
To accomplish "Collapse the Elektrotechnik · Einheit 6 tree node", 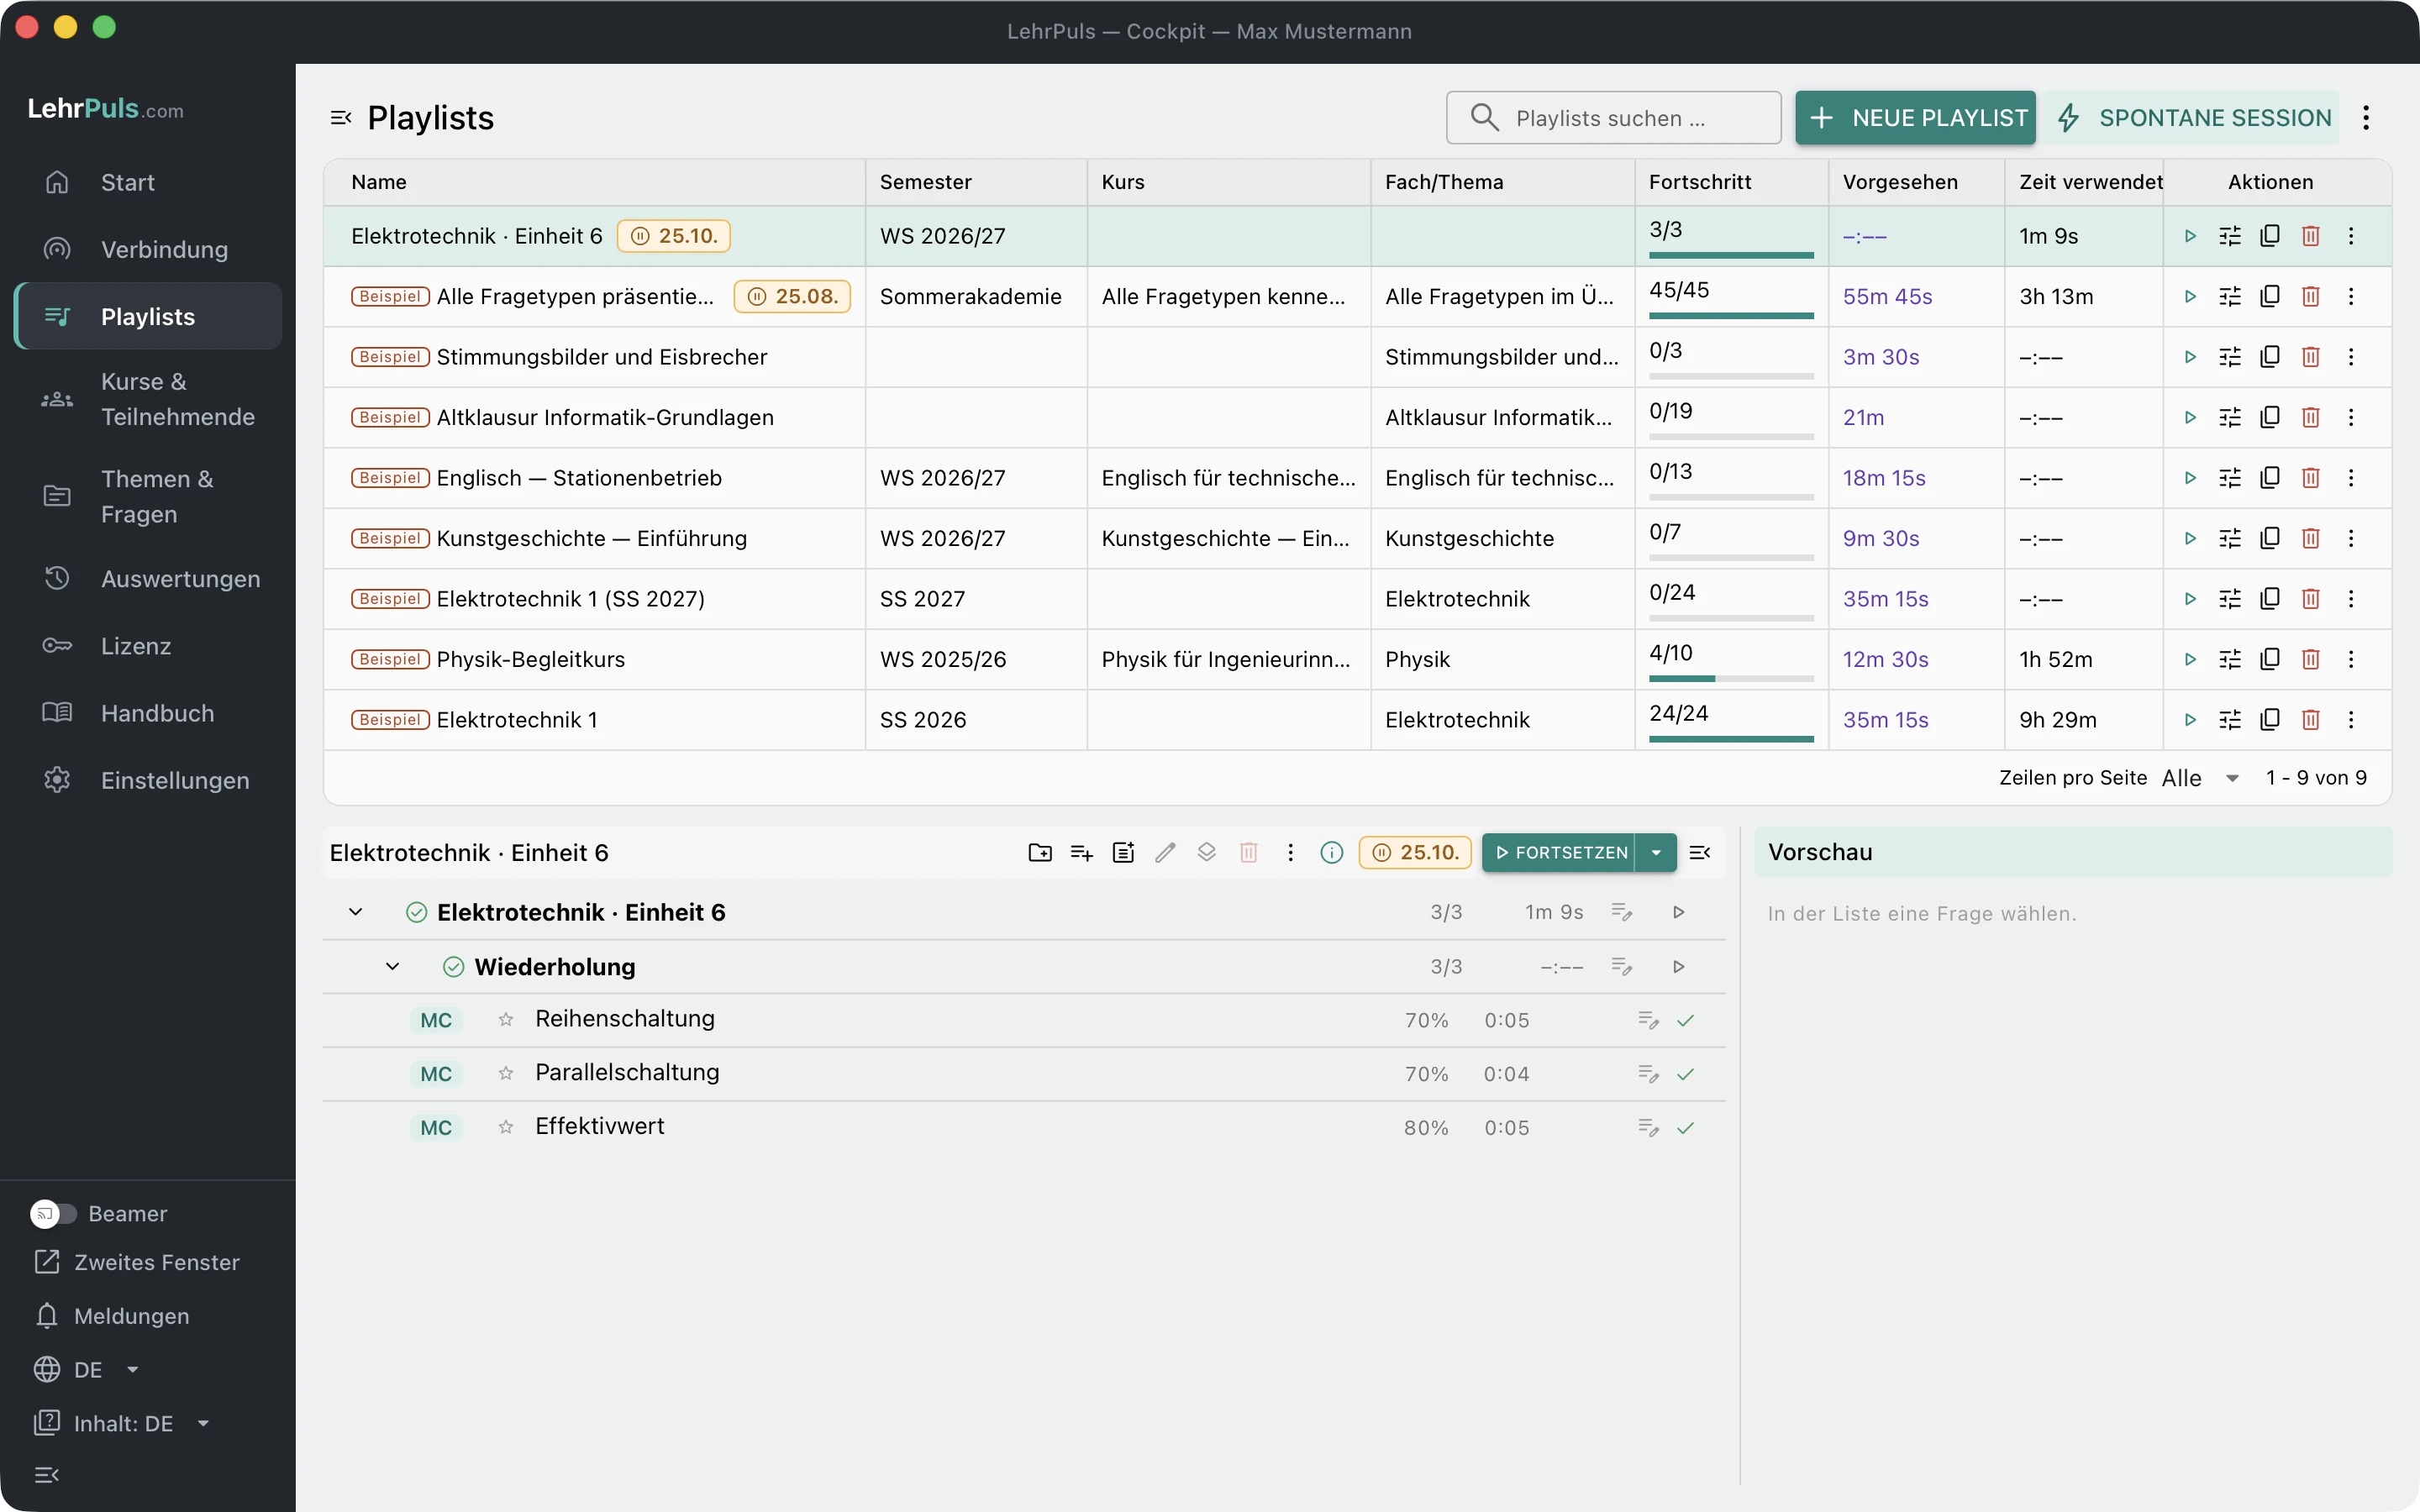I will pos(355,912).
